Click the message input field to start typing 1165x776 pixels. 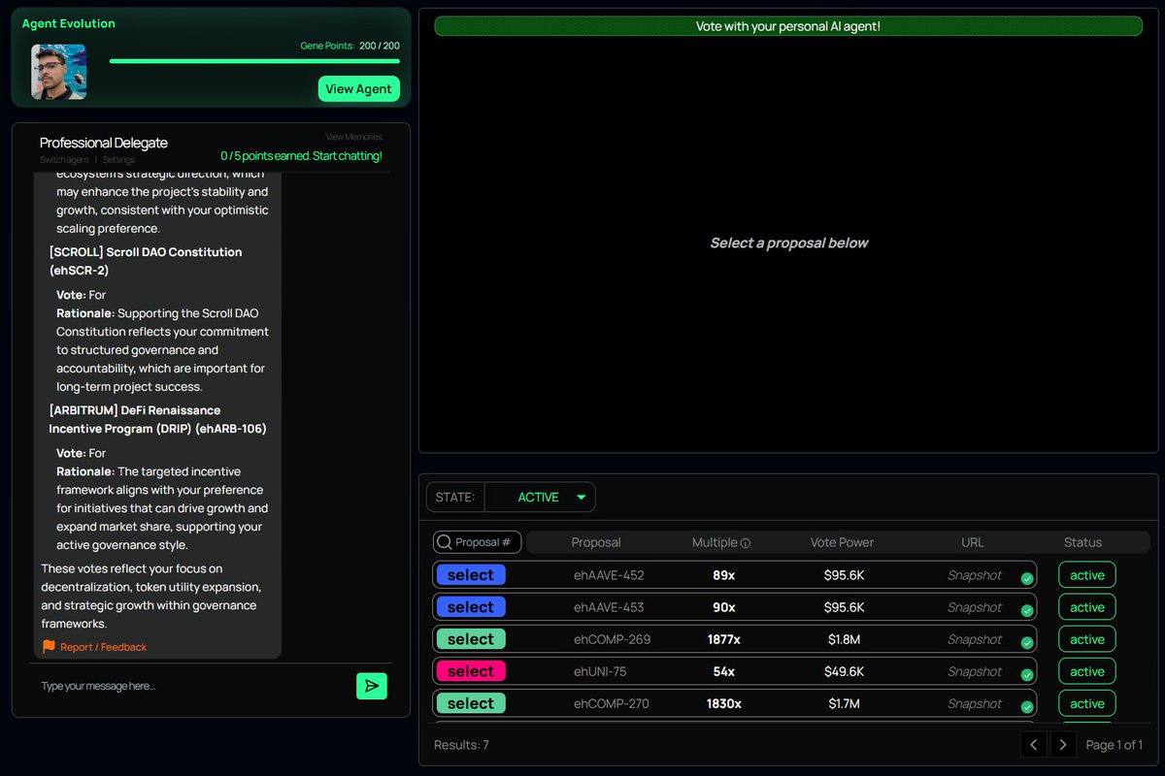pos(175,686)
